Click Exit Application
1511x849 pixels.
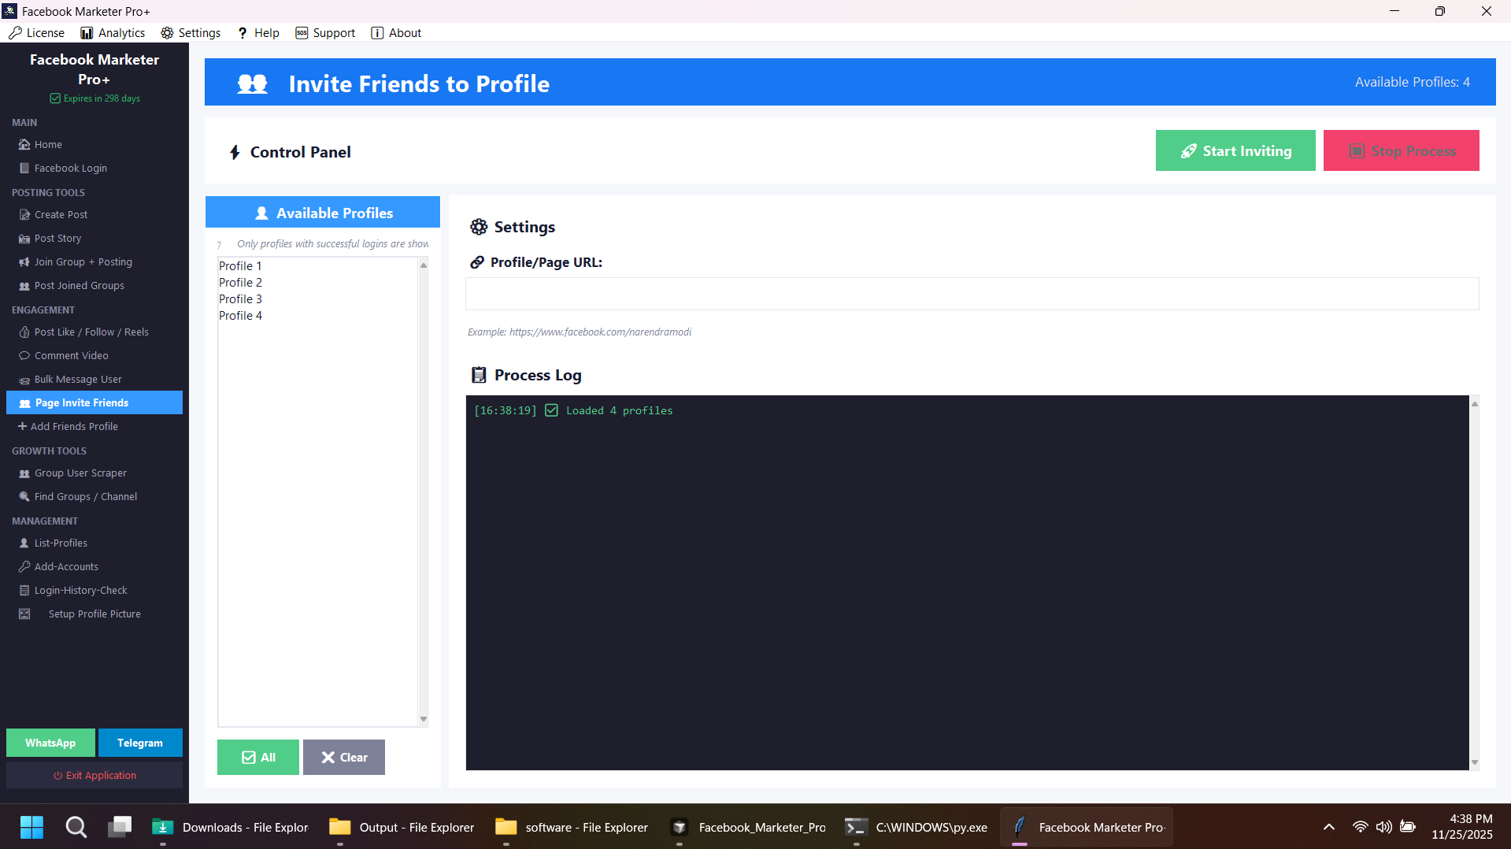click(94, 775)
